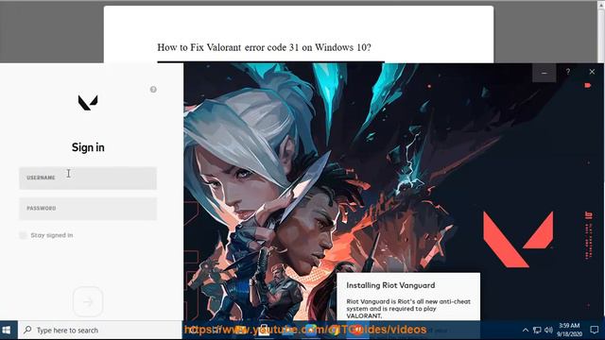Click the Sign in title text
Screen dimensions: 605x340
coord(88,147)
